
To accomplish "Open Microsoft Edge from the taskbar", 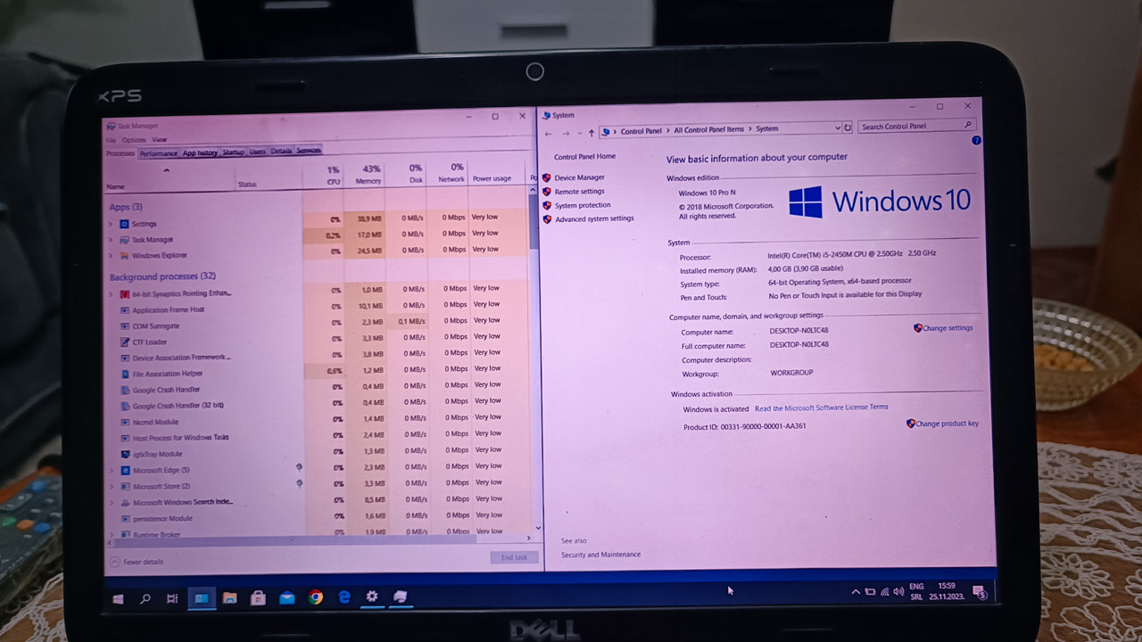I will (344, 597).
